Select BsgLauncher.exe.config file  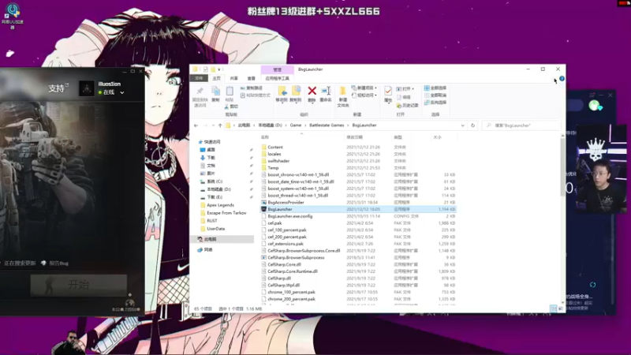(x=289, y=216)
